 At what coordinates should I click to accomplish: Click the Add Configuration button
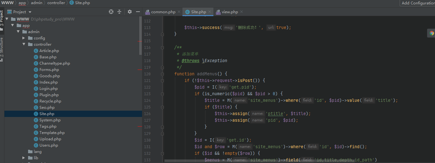click(x=418, y=3)
